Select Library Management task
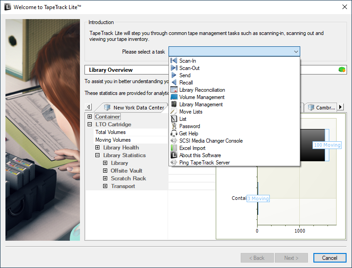352x268 pixels. (x=234, y=104)
